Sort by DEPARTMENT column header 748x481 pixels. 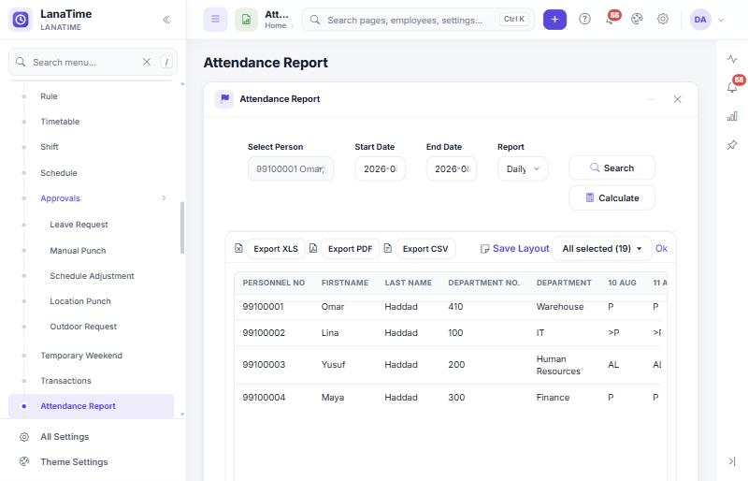click(564, 283)
